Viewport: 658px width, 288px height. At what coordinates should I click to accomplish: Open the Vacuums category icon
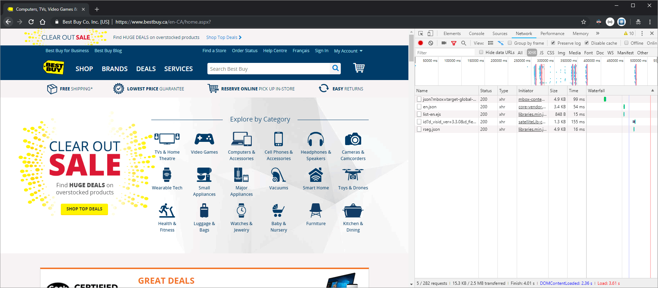click(x=279, y=175)
